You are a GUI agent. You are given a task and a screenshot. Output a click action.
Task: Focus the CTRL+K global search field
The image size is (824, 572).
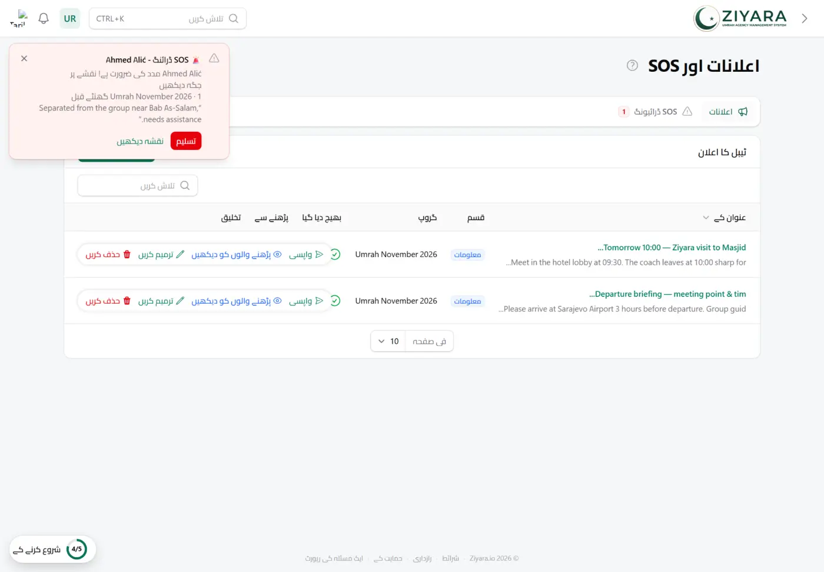pyautogui.click(x=168, y=19)
